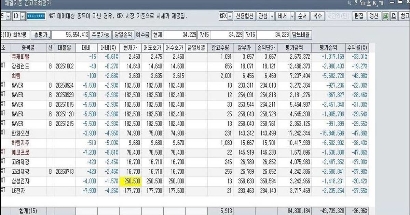The image size is (410, 215).
Task: Select the 한화오션 row name
Action: point(20,133)
